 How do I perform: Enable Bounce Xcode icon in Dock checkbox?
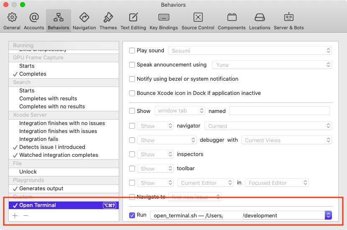click(x=132, y=93)
